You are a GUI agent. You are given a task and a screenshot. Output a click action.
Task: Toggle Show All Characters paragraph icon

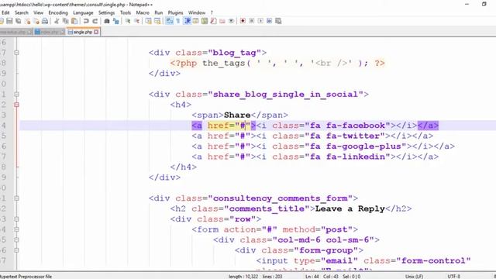coord(178,21)
